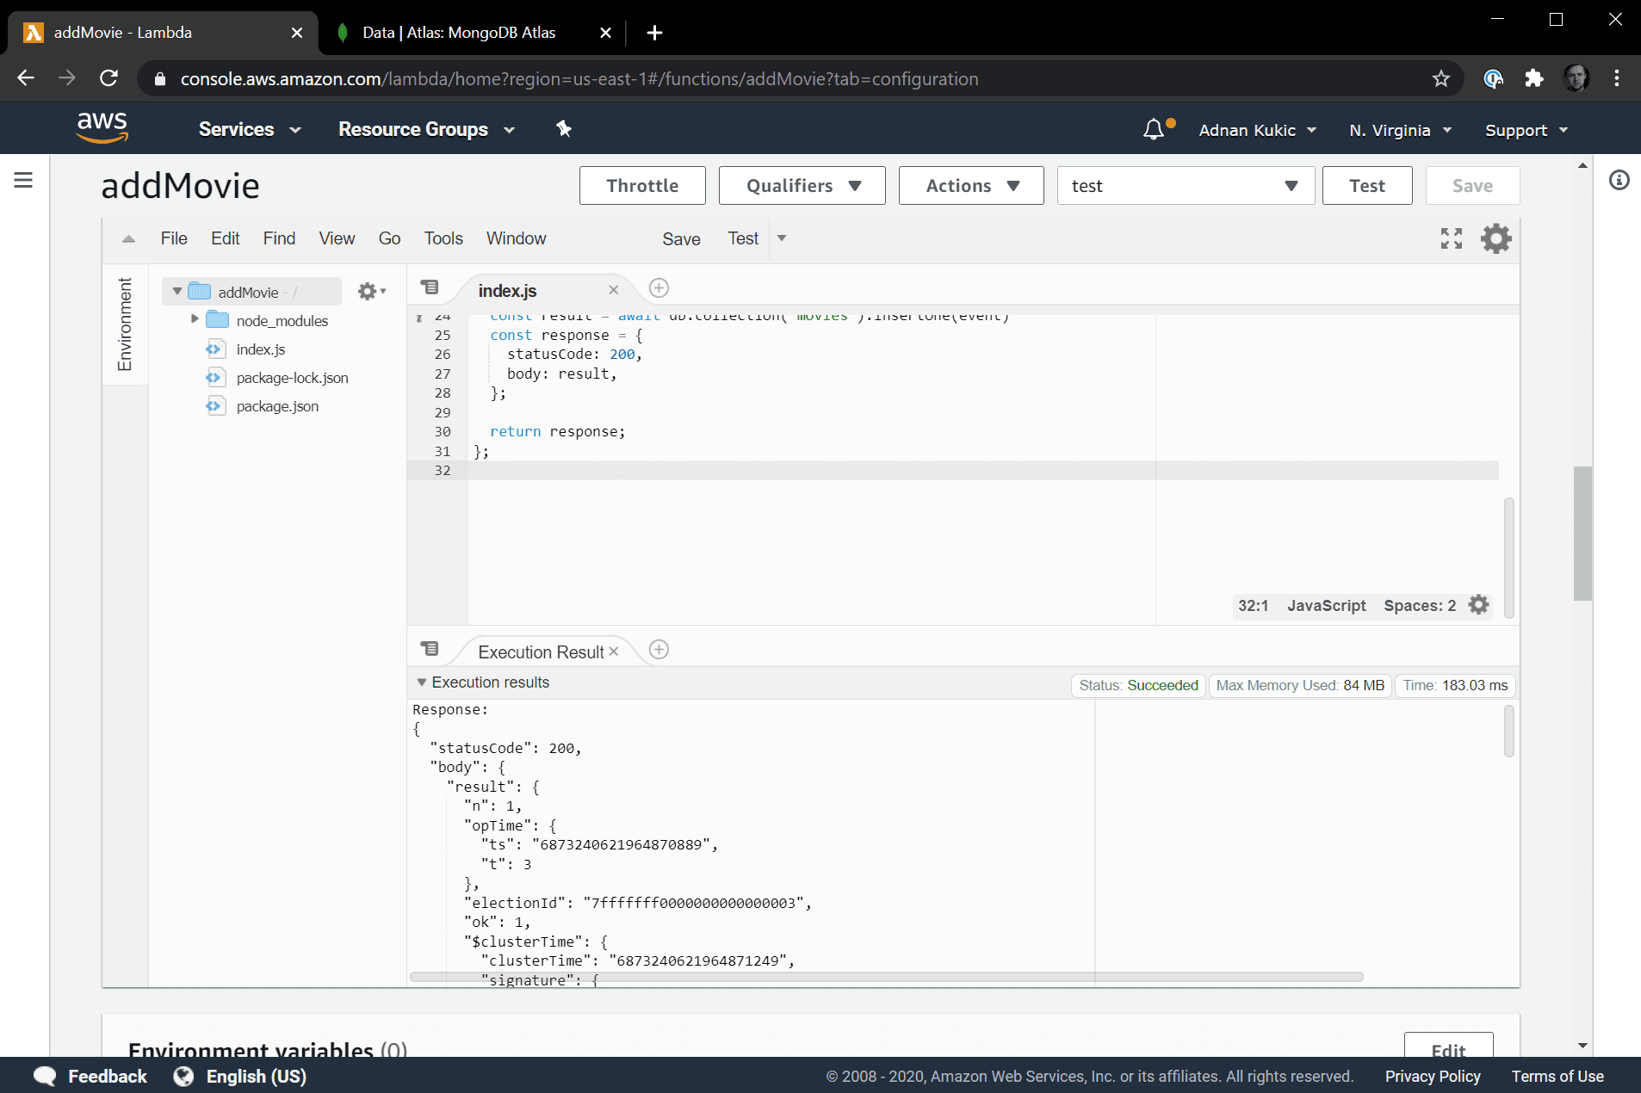Toggle fullscreen editor mode icon
Screen dimensions: 1641x1093
click(1452, 238)
